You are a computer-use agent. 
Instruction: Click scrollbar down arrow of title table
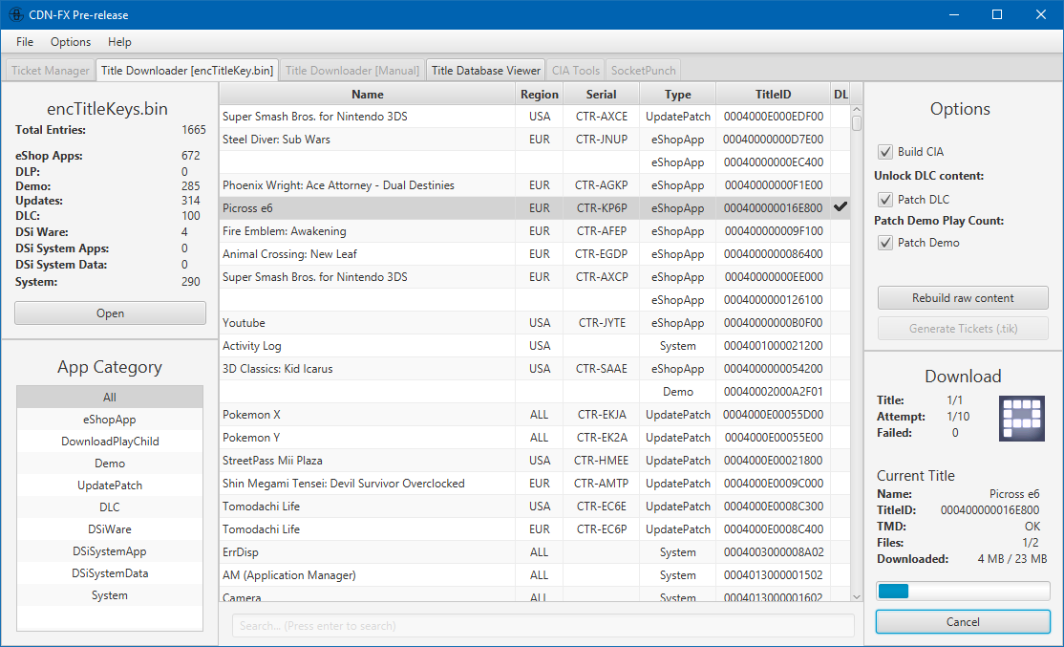tap(857, 596)
